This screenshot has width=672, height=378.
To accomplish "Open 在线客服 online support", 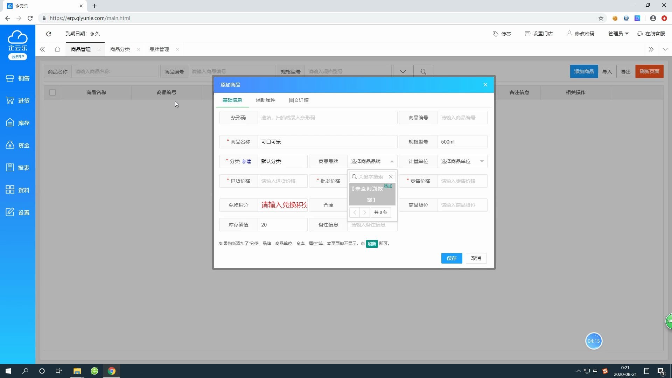I will pos(651,34).
